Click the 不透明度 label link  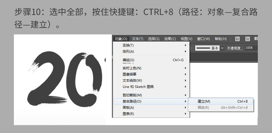click(x=235, y=48)
